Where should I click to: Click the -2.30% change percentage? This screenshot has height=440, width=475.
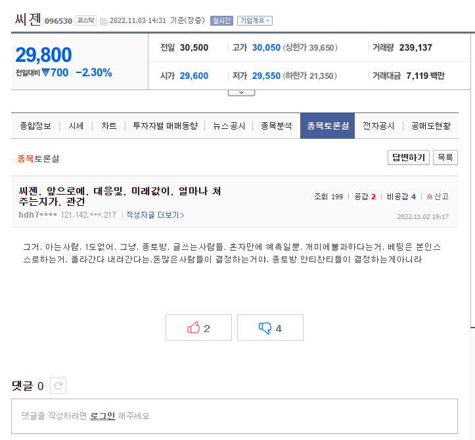tap(94, 73)
